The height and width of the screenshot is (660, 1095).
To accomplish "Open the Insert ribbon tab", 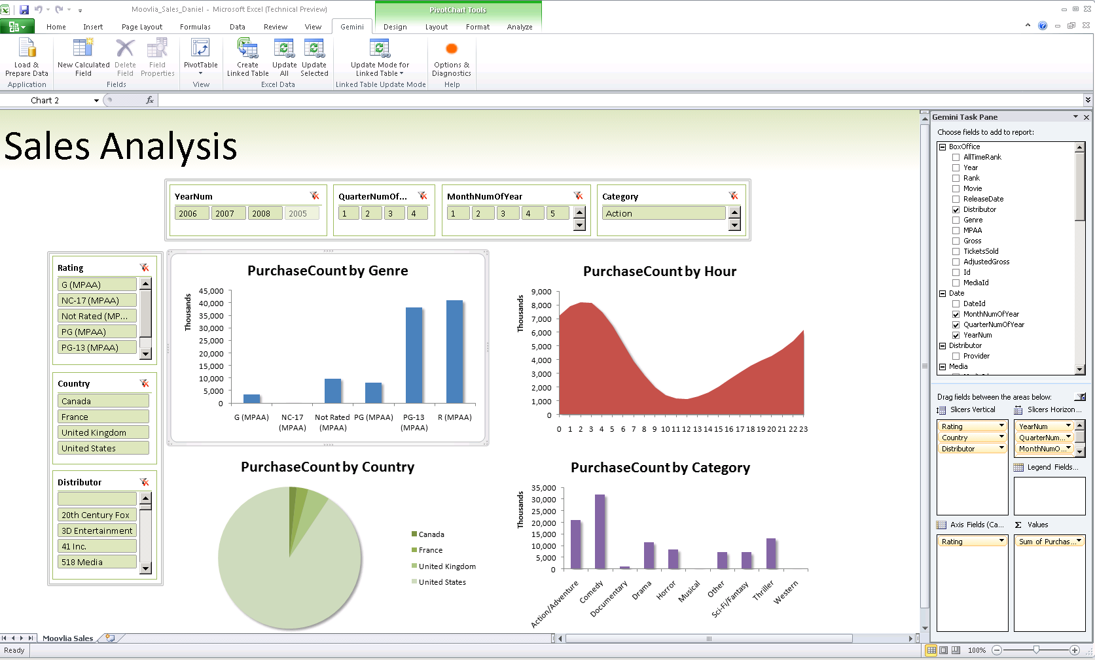I will tap(93, 27).
